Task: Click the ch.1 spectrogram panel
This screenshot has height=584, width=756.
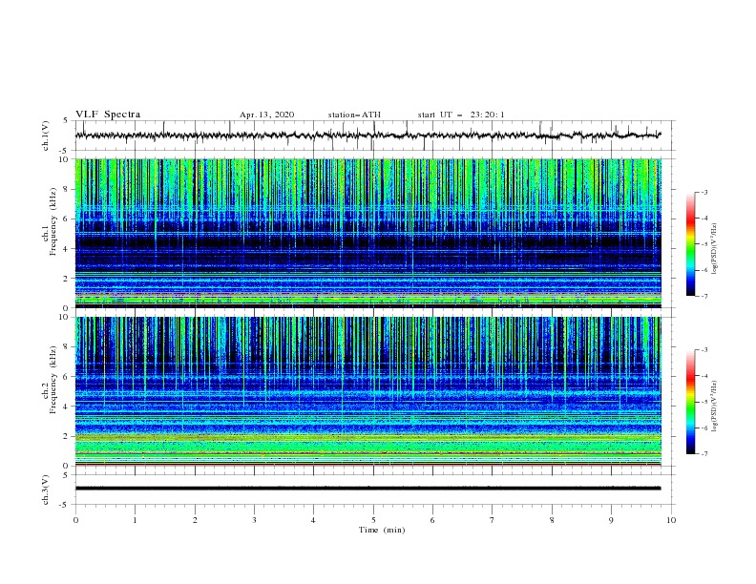Action: point(368,233)
